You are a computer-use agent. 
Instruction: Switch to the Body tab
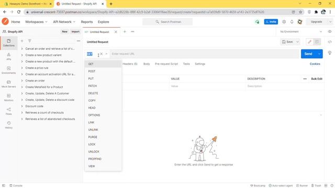(147, 64)
